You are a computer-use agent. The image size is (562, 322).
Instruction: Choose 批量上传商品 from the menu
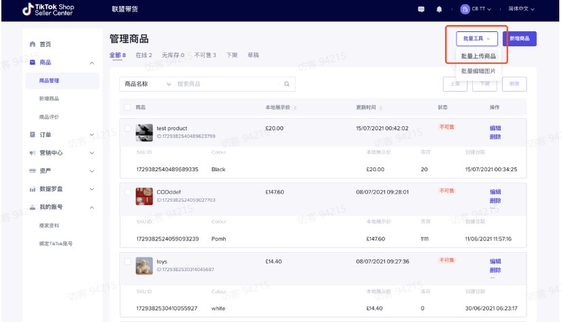click(478, 56)
